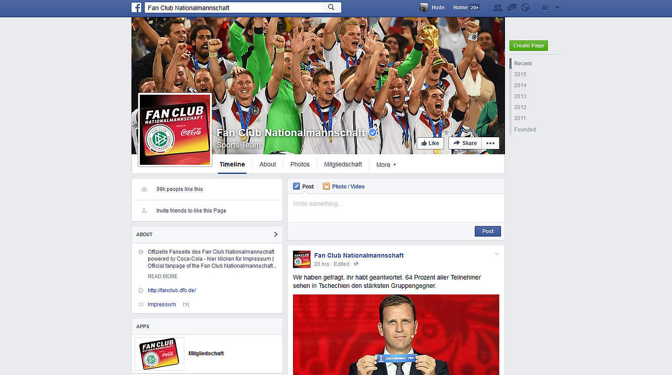Click the website globe icon
Screen dimensions: 672x375
click(x=141, y=291)
